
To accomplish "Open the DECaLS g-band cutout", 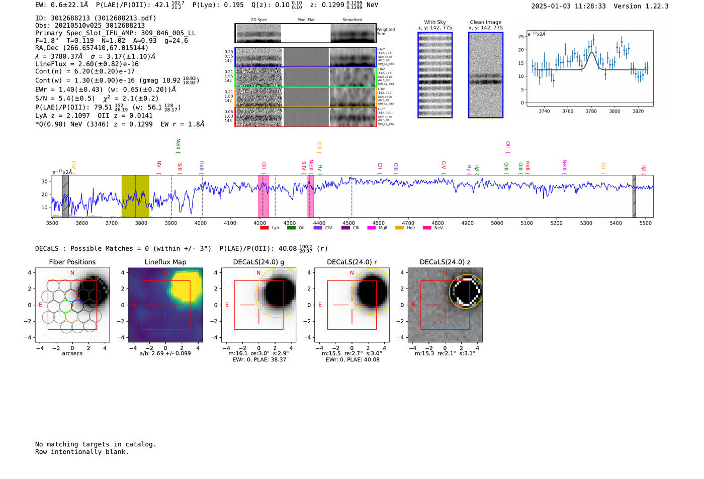I will (x=258, y=305).
